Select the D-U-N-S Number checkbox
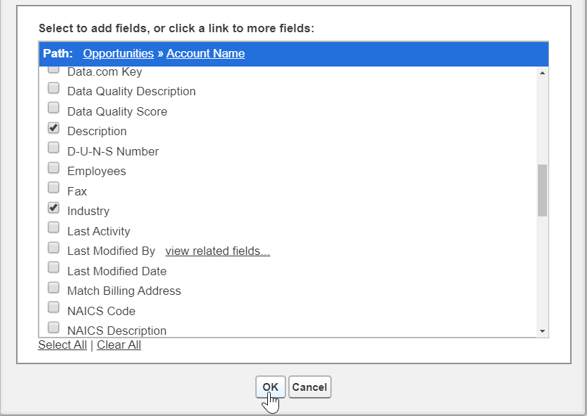Screen dimensions: 587x416 point(53,148)
